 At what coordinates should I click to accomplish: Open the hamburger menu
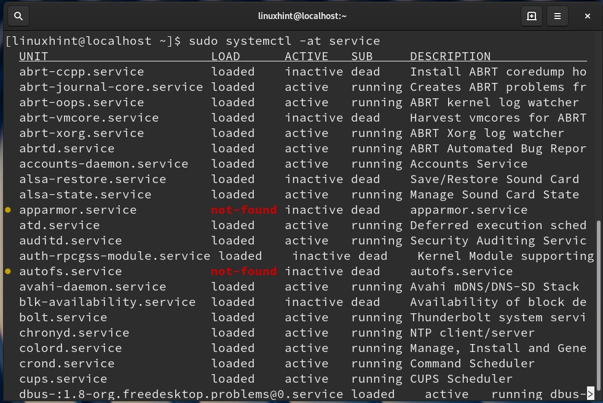558,16
